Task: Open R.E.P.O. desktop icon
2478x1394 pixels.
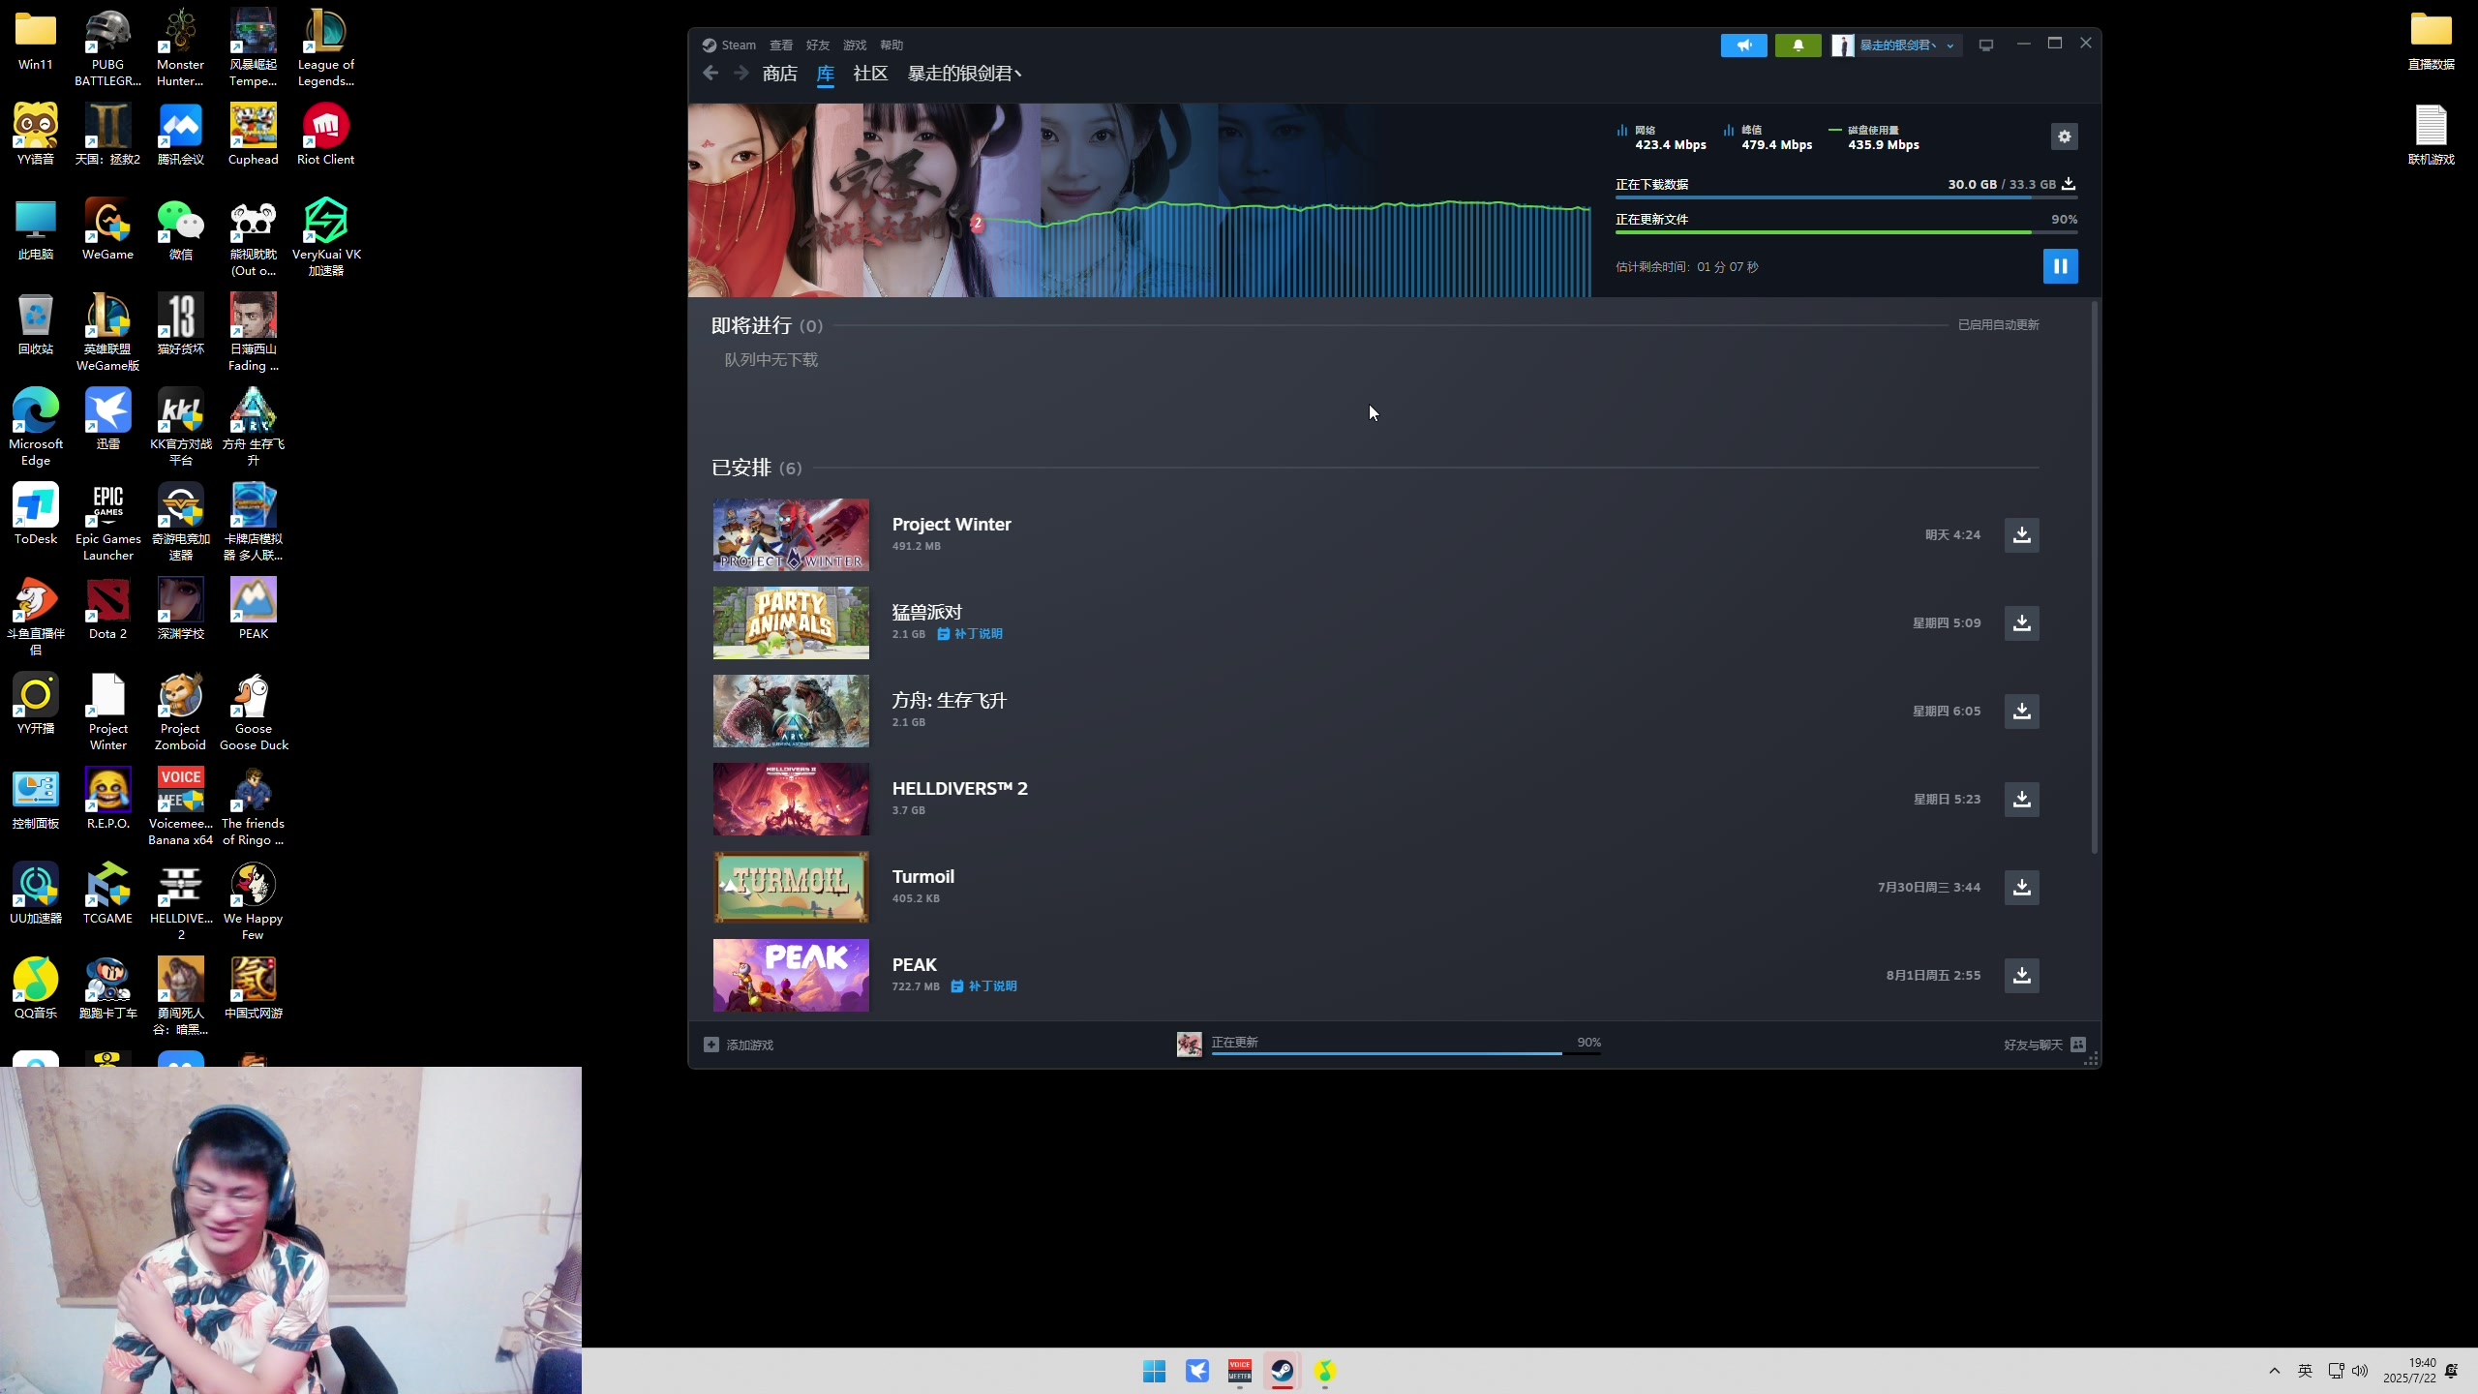Action: click(107, 799)
